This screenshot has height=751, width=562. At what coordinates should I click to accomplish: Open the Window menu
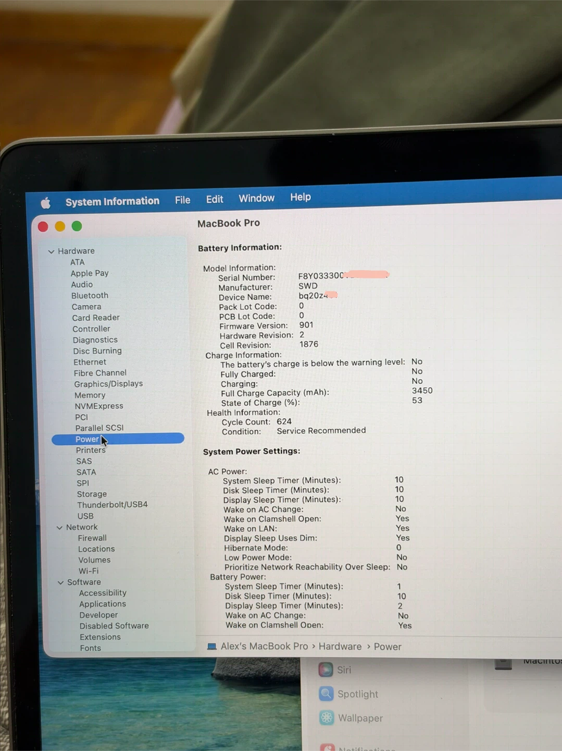point(256,198)
